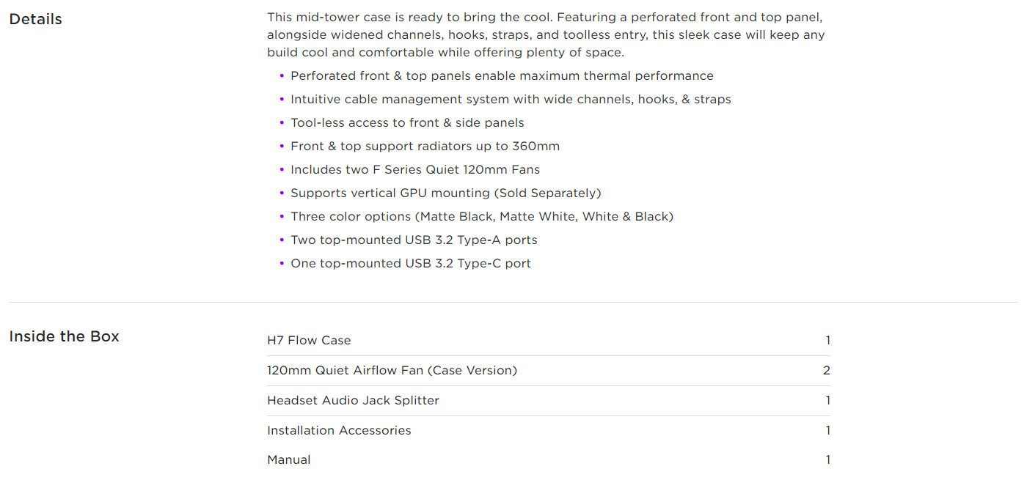Click the vertical GPU mounting bullet
Screen dimensions: 1027x488
pyautogui.click(x=445, y=193)
